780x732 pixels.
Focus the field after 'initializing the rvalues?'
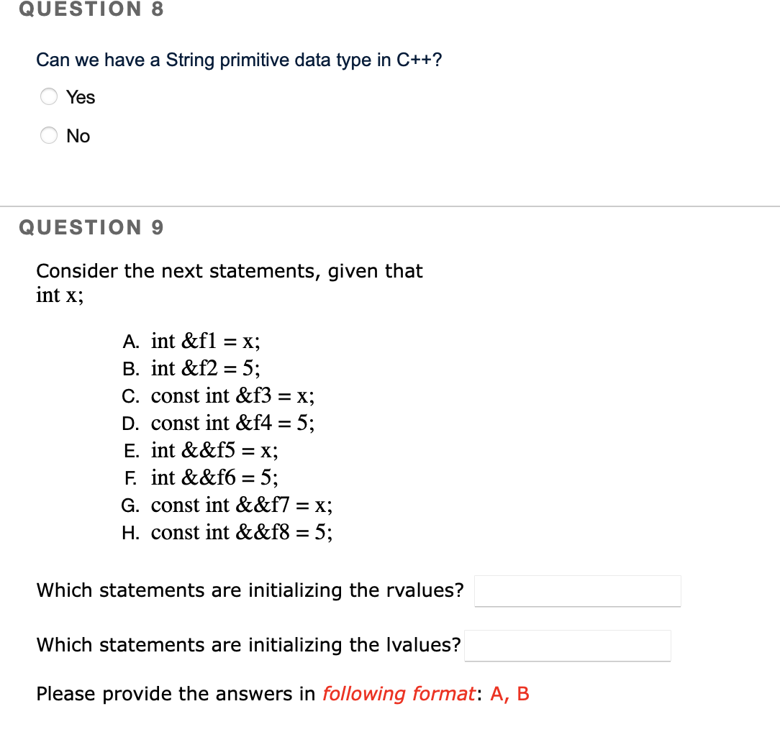tap(577, 590)
